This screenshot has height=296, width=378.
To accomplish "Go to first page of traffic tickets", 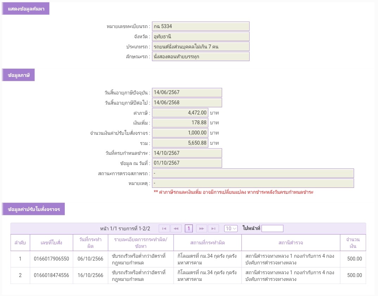I will (164, 229).
